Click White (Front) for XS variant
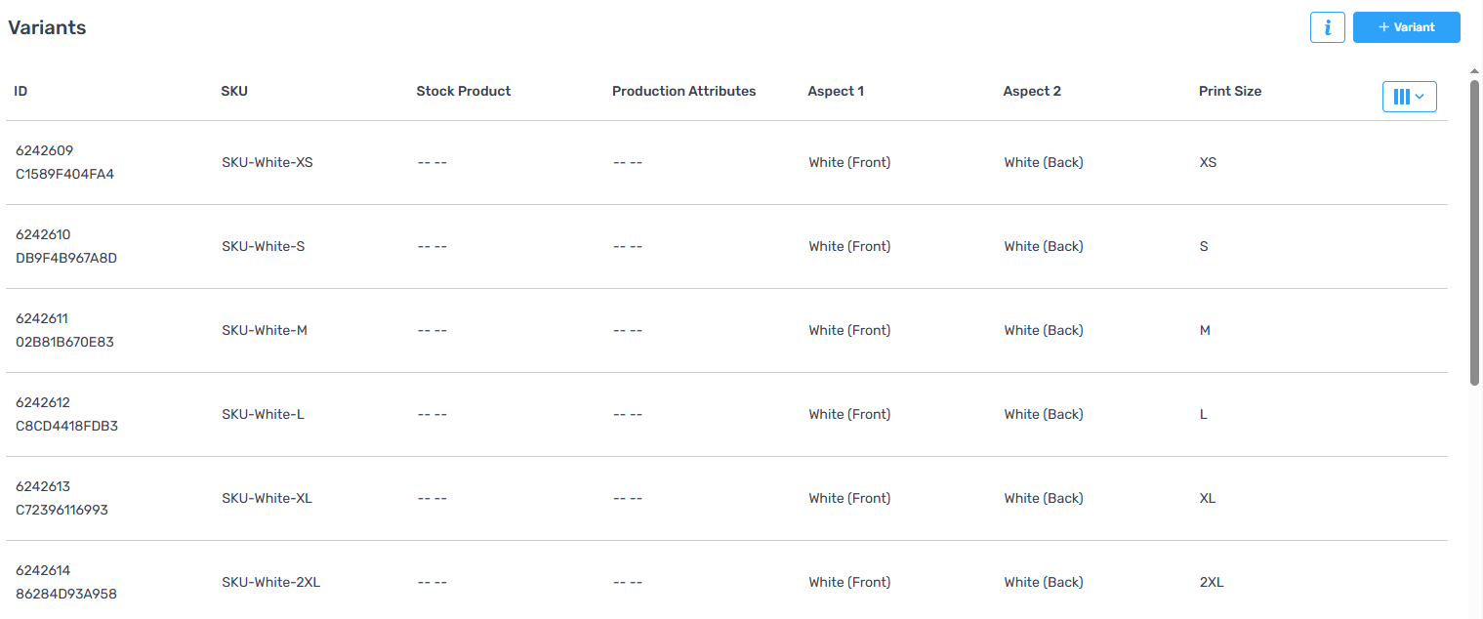This screenshot has height=619, width=1483. tap(849, 162)
